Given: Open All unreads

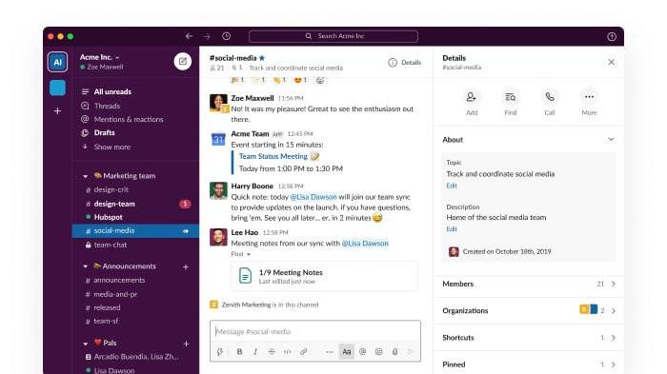Looking at the screenshot, I should tap(112, 91).
